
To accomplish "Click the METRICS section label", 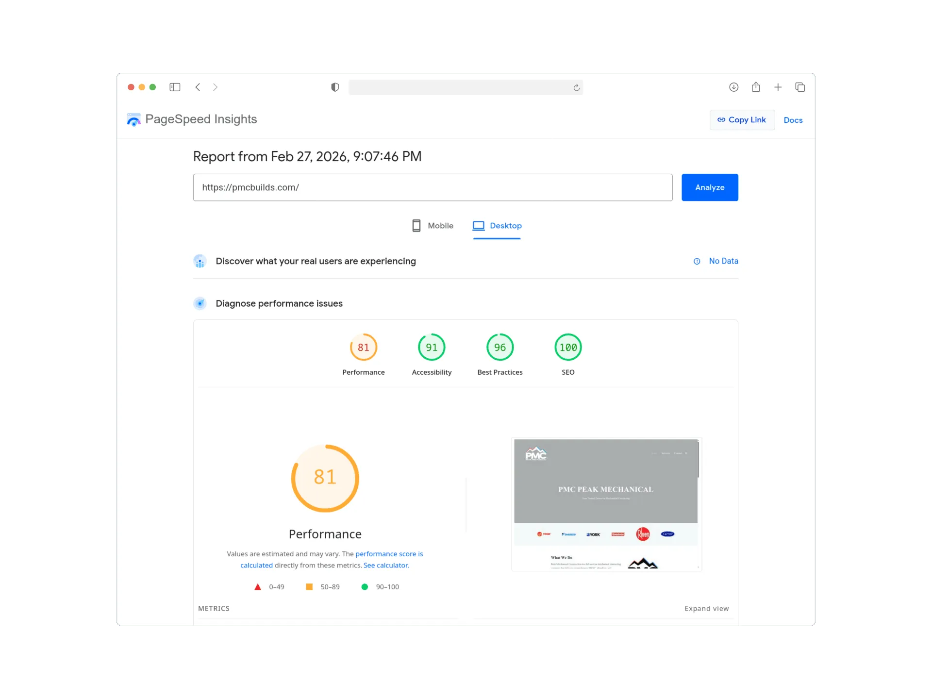I will (214, 609).
